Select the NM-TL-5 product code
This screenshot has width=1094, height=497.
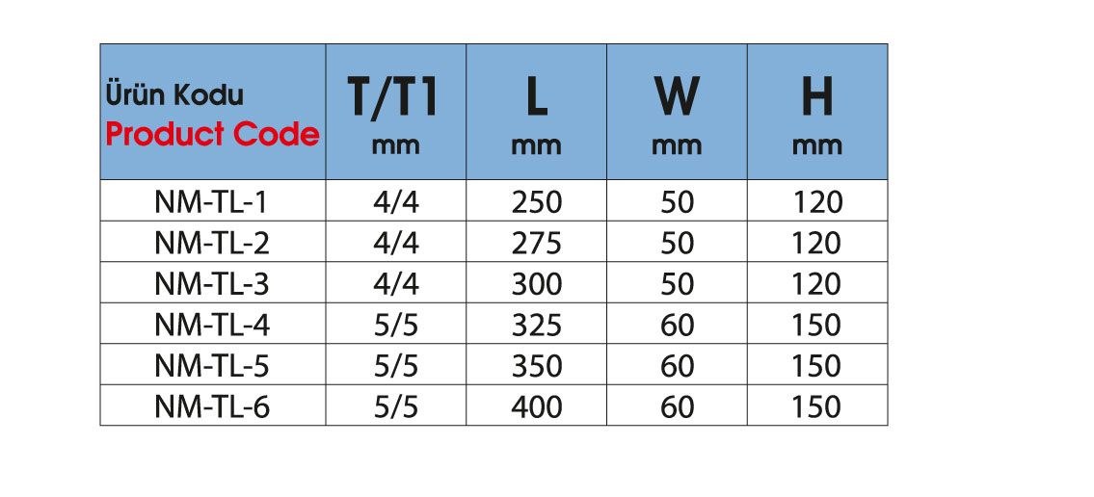(x=212, y=366)
